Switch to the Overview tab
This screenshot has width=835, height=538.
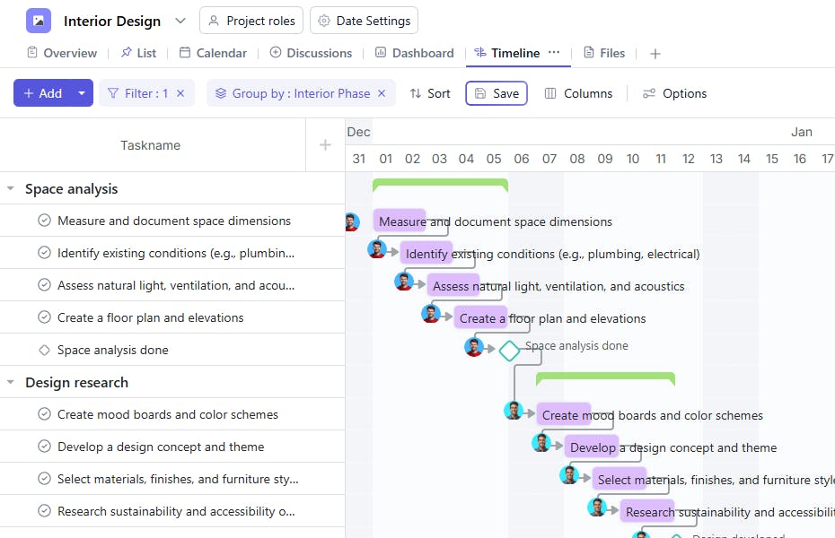point(62,53)
